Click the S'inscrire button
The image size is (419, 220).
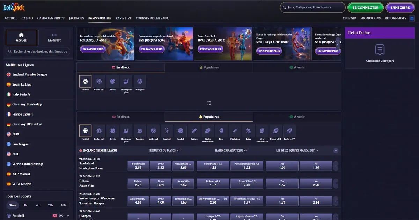tap(400, 7)
